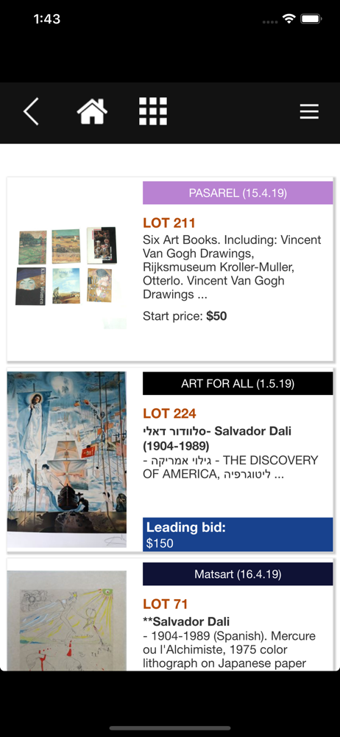Tap the Leading bid $150 box
Screen dimensions: 340x737
(238, 534)
